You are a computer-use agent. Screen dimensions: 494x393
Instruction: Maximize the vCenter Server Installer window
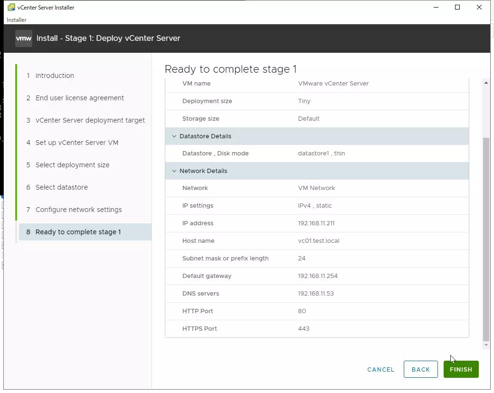[x=457, y=7]
